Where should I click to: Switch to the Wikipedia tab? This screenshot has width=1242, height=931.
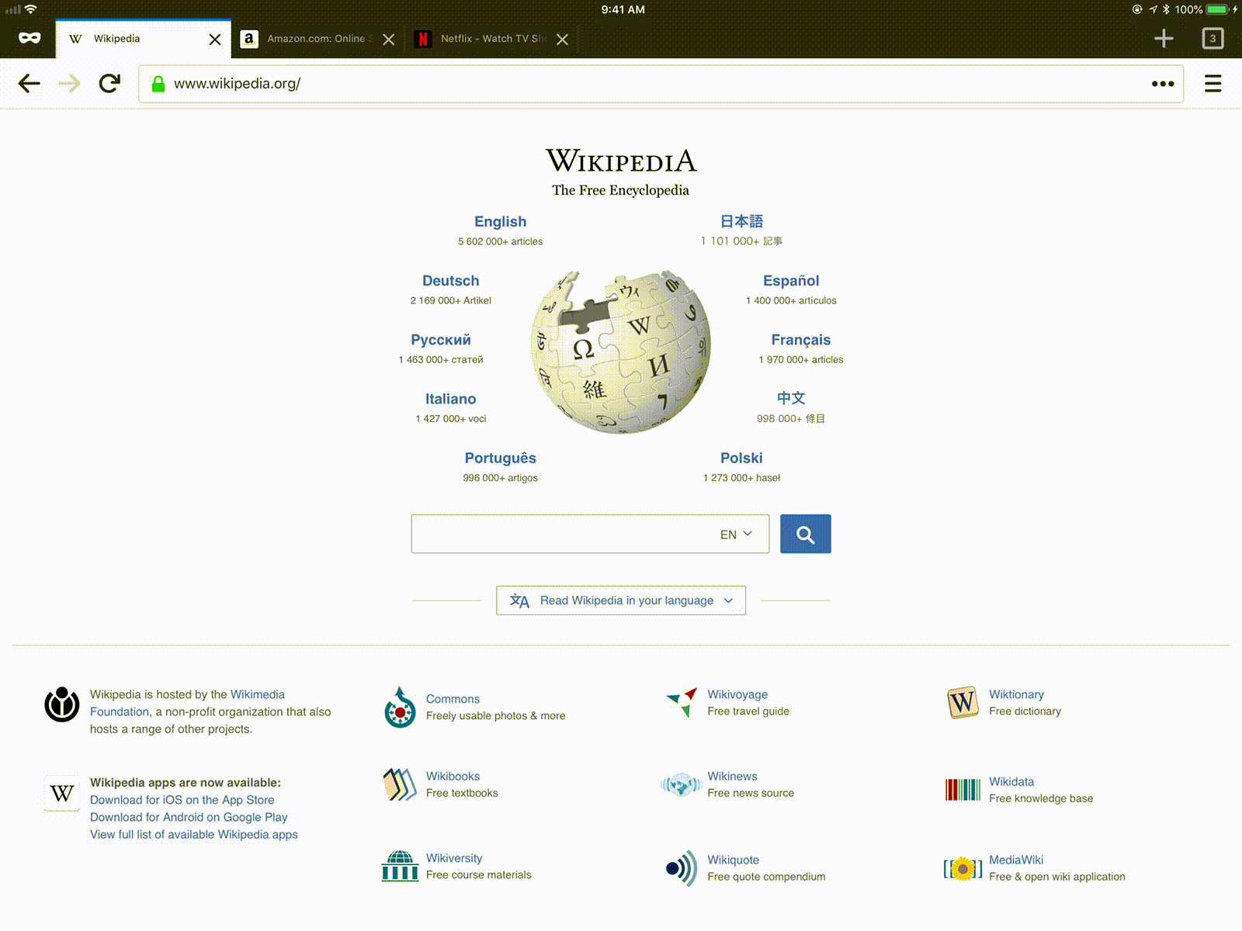[144, 39]
